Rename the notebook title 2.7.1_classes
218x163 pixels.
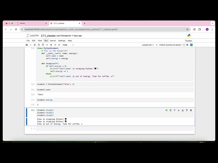(48, 36)
